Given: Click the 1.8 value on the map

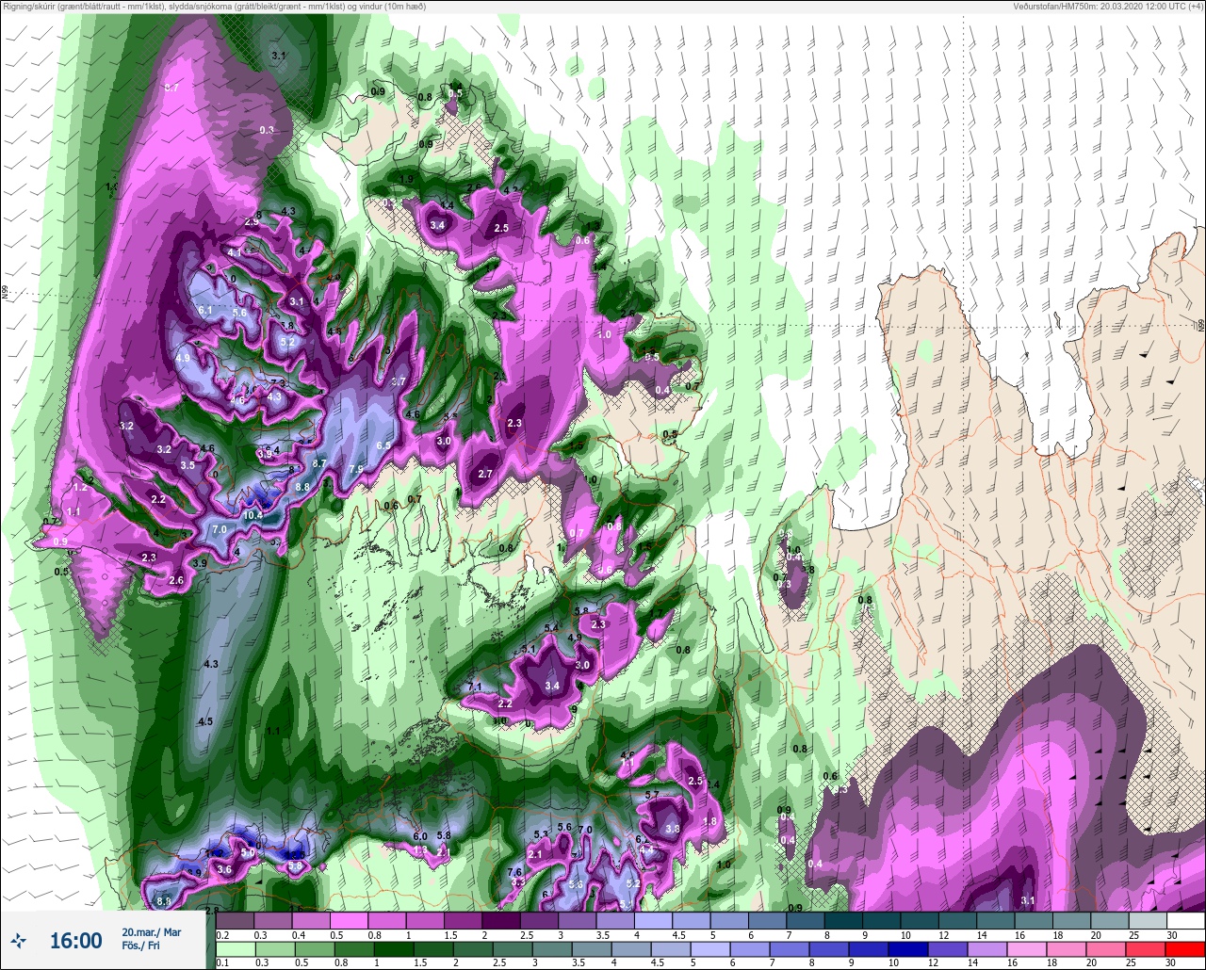Looking at the screenshot, I should (710, 821).
